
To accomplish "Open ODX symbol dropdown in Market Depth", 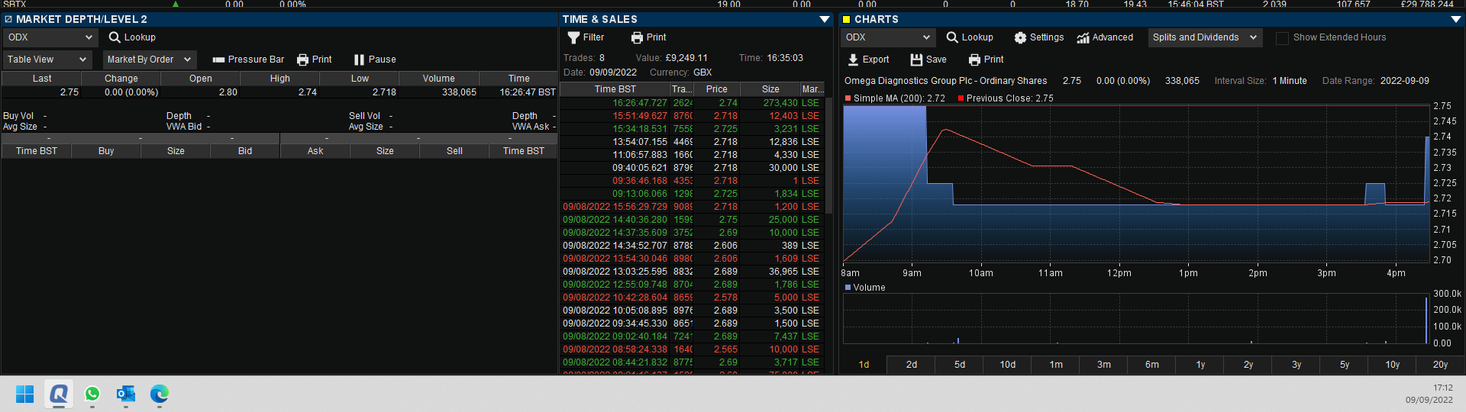I will (49, 37).
